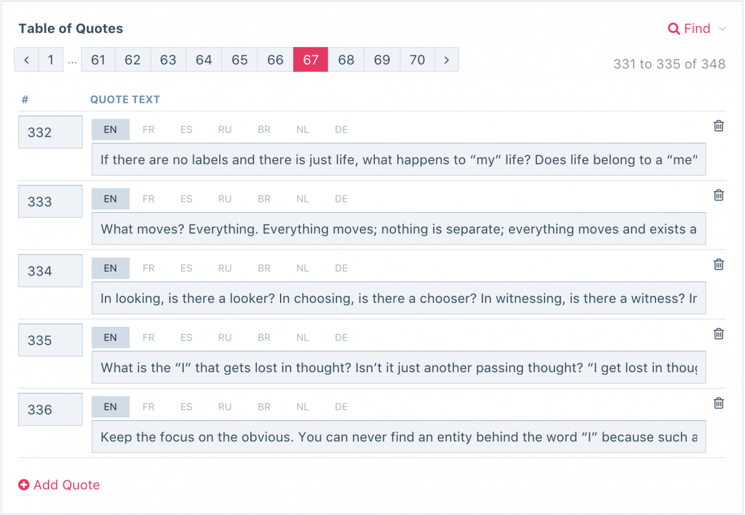Jump to page 69
This screenshot has width=745, height=515.
click(382, 60)
